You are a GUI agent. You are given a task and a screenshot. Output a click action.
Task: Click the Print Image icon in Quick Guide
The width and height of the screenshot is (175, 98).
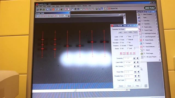pyautogui.click(x=142, y=54)
